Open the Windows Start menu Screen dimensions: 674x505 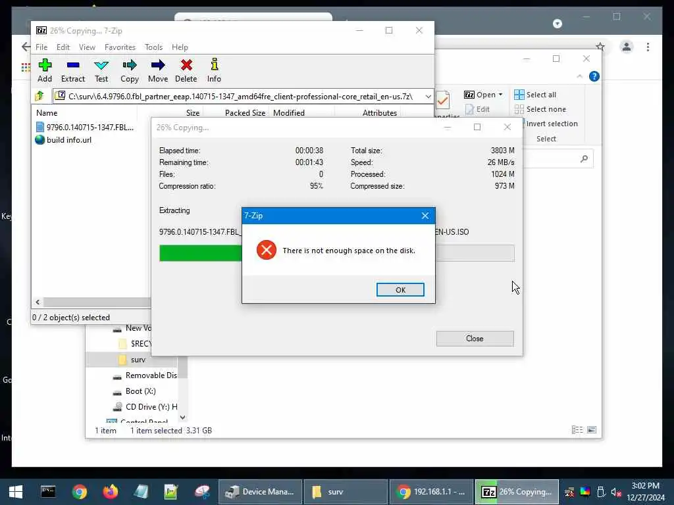(x=16, y=492)
